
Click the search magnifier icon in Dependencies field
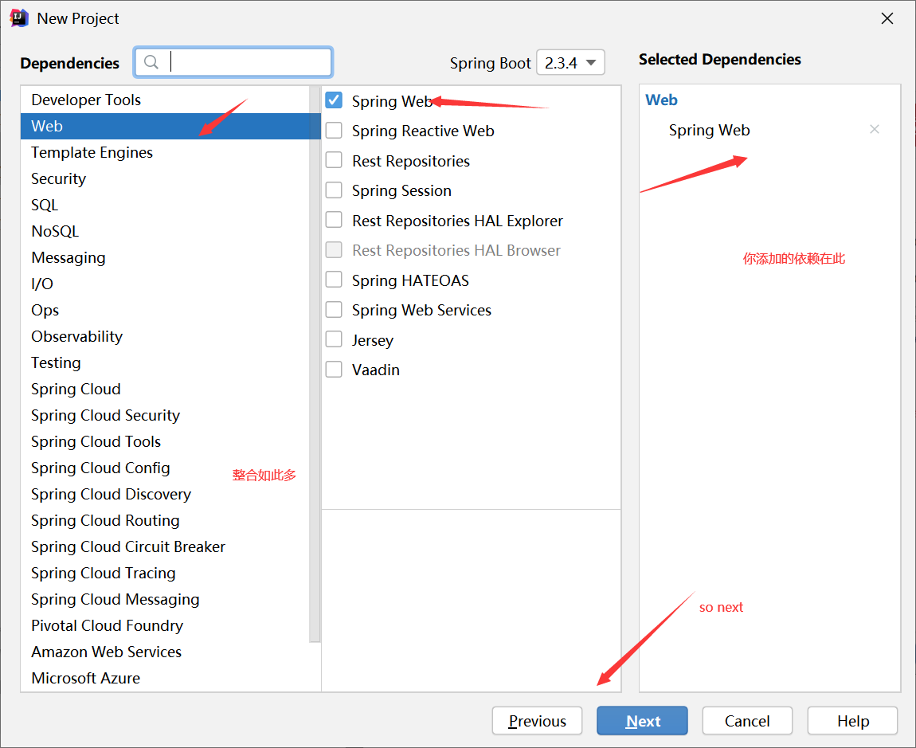click(151, 62)
